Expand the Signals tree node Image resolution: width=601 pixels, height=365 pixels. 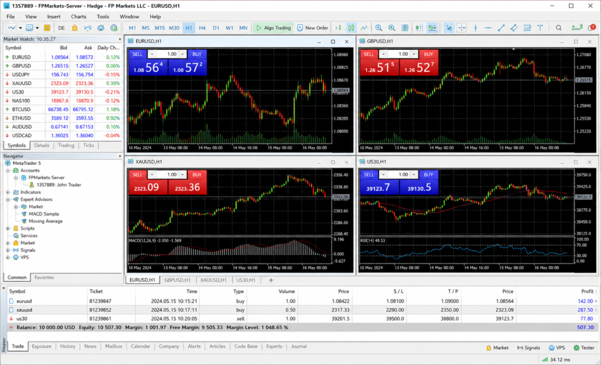[8, 250]
